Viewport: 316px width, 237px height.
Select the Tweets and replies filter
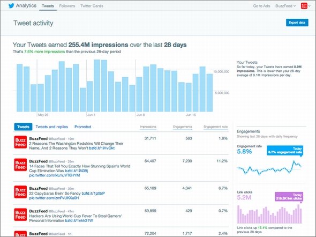[x=52, y=127]
